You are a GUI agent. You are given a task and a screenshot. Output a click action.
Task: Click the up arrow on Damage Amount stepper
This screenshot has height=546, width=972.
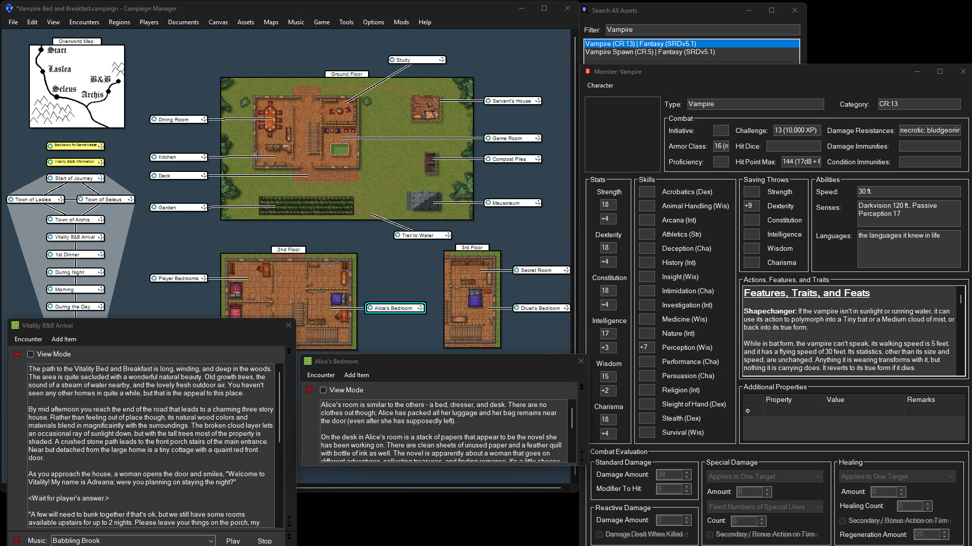pyautogui.click(x=686, y=472)
